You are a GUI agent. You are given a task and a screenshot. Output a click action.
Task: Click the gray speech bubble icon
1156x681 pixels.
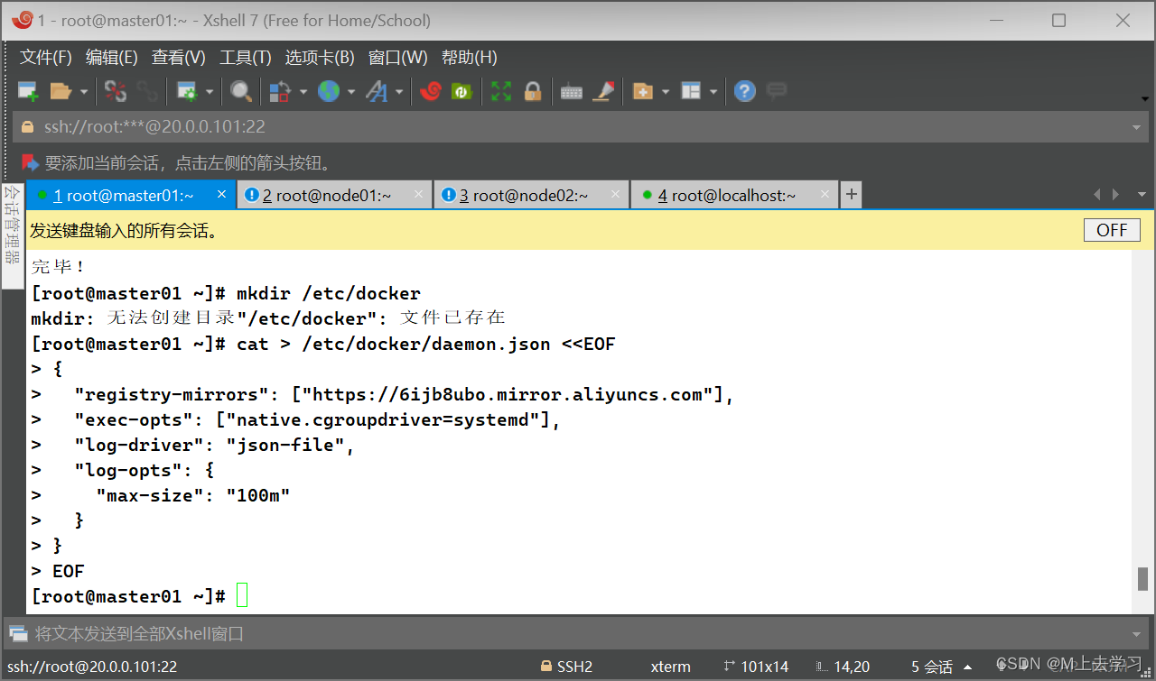coord(776,90)
